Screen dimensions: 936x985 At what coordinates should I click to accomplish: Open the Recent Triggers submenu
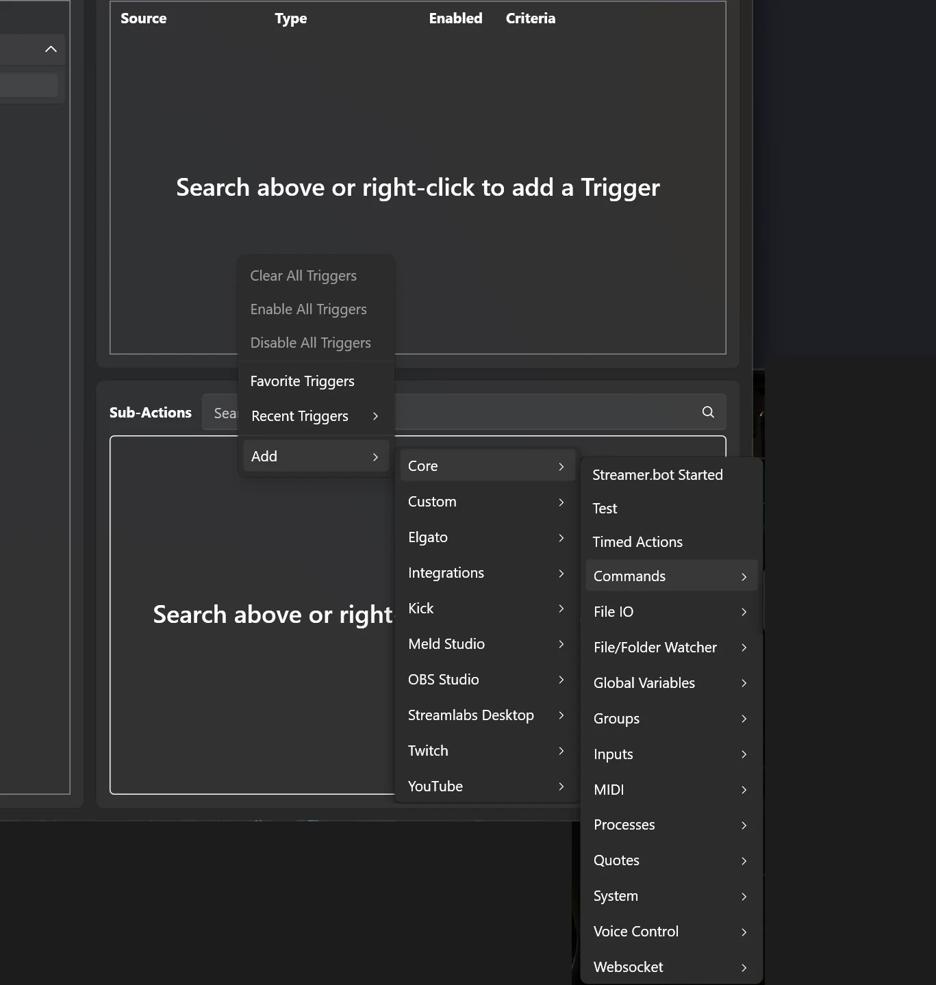(x=316, y=416)
